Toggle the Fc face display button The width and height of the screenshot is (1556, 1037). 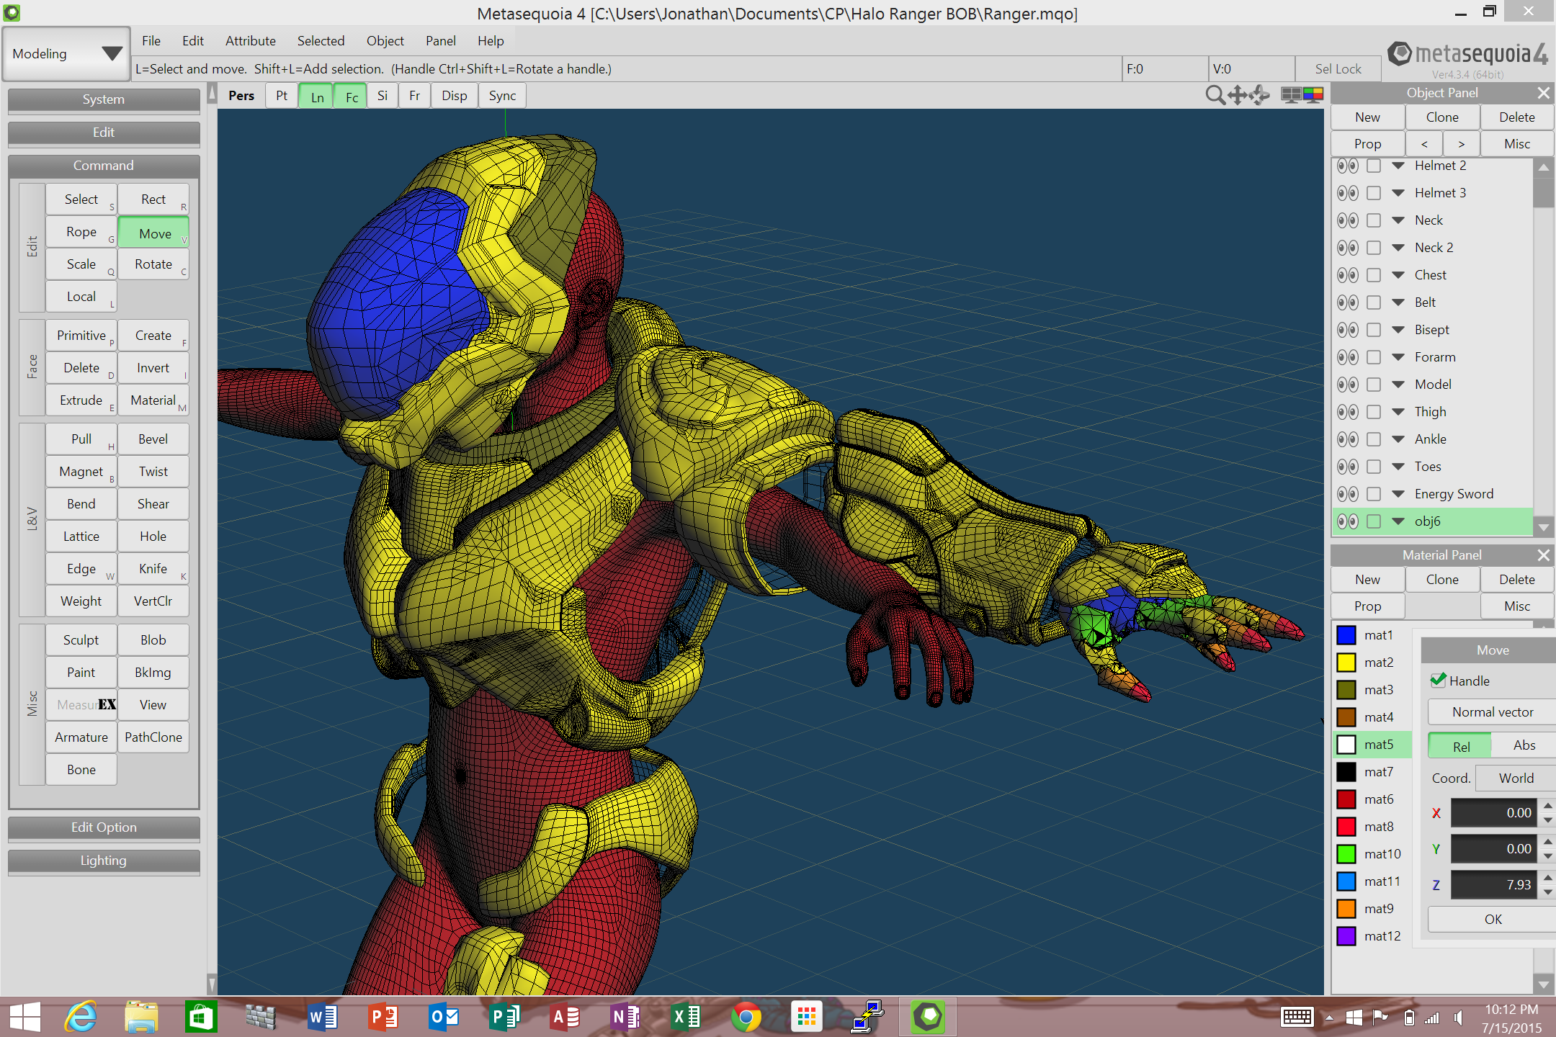[x=352, y=96]
